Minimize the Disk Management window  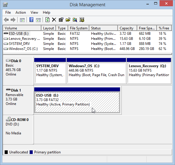pos(148,4)
